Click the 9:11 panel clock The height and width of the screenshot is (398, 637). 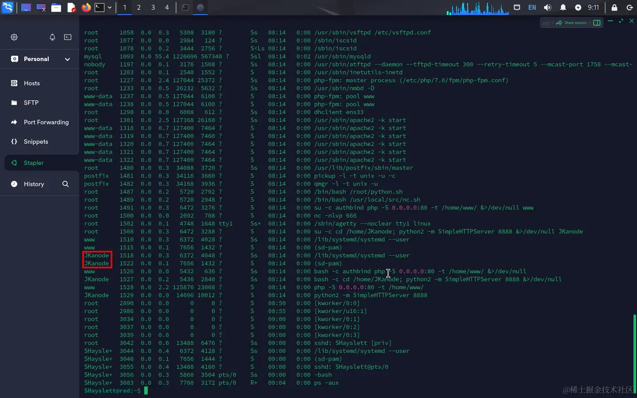pyautogui.click(x=593, y=8)
